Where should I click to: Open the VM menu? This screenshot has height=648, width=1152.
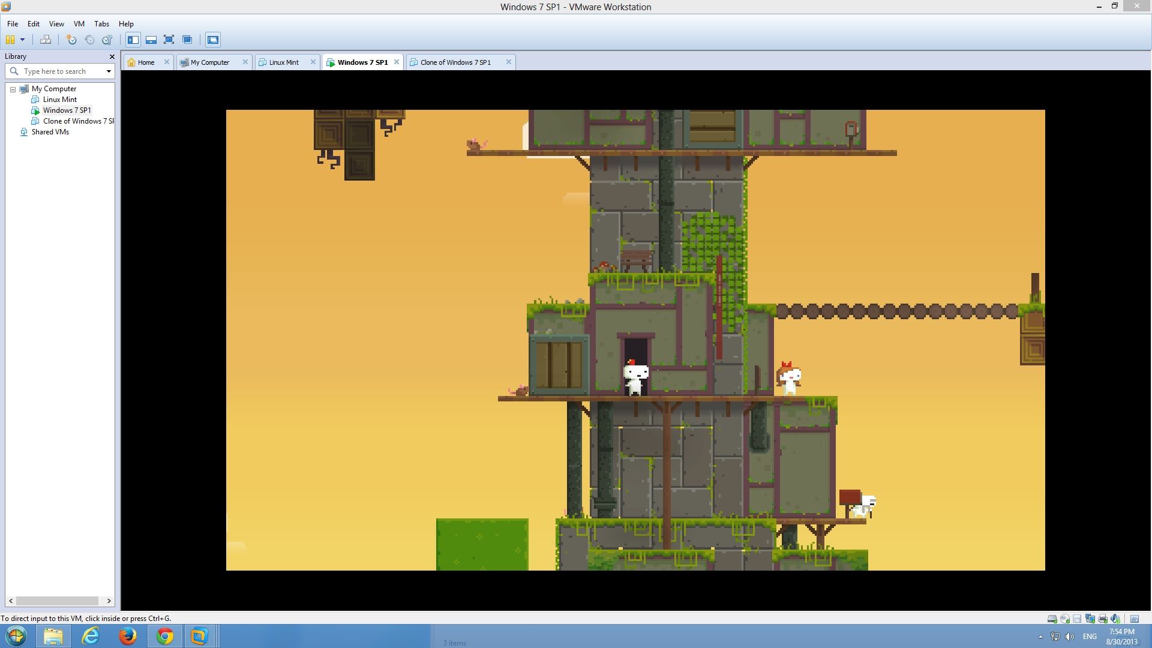tap(79, 24)
